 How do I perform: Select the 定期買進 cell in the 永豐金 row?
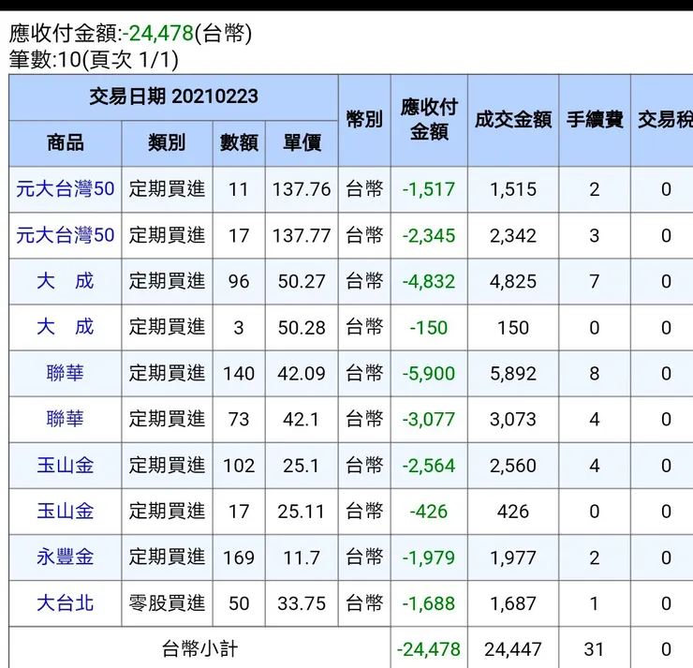[167, 557]
